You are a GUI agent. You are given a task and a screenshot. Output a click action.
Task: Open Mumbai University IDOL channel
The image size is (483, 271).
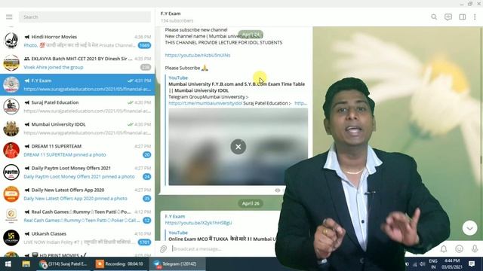coord(77,129)
